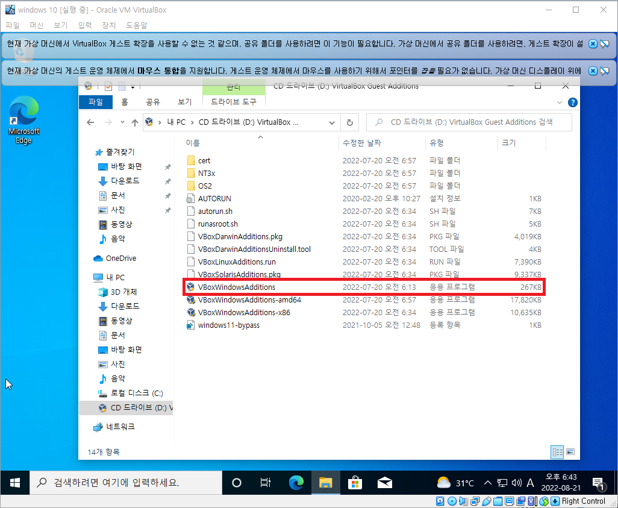Open the notification center icon
The width and height of the screenshot is (618, 508).
coord(599,483)
